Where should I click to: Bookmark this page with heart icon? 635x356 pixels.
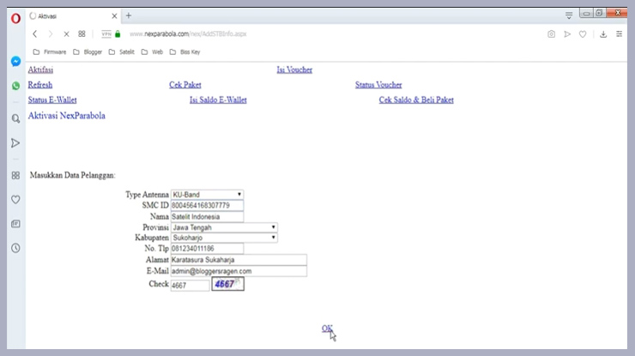point(583,34)
